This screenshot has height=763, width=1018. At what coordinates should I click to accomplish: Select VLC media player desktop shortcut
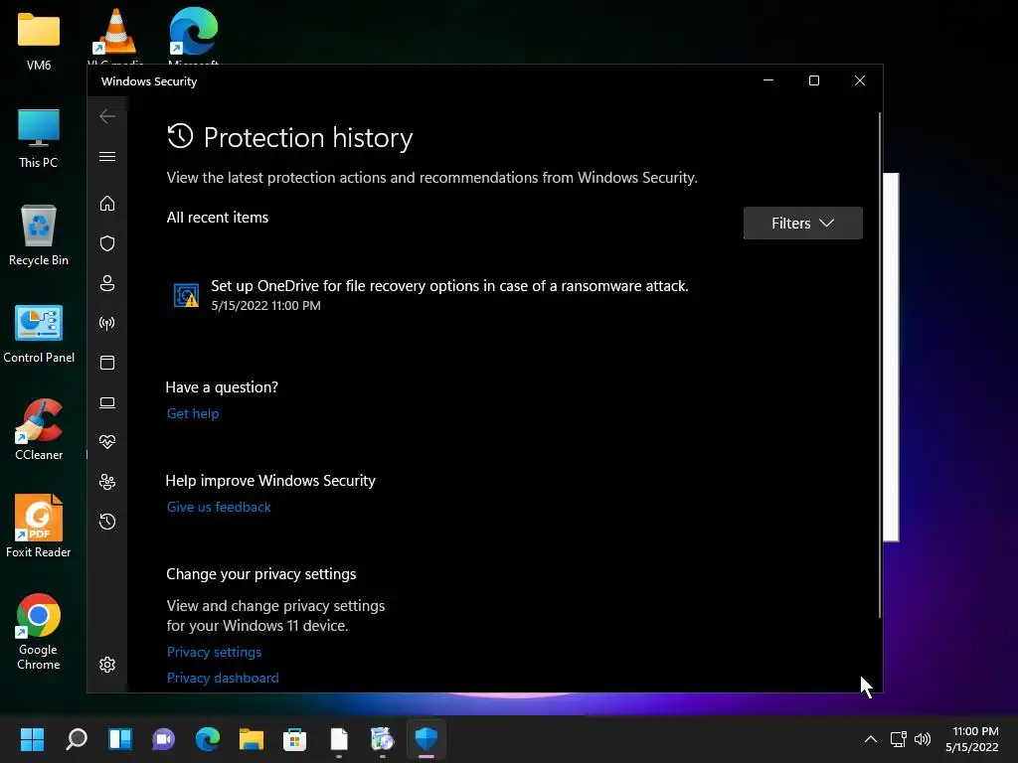pos(115,36)
